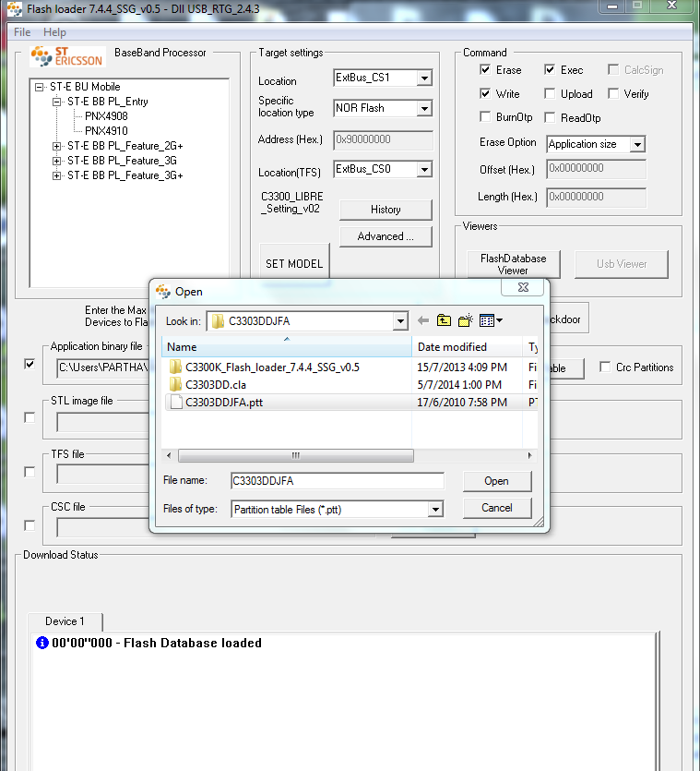The width and height of the screenshot is (700, 771).
Task: Create new folder icon in Open dialog
Action: click(x=465, y=320)
